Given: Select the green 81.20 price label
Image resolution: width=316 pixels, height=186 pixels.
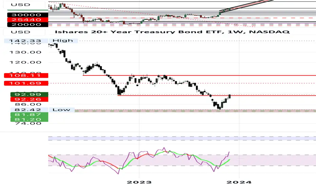Looking at the screenshot, I should click(29, 119).
